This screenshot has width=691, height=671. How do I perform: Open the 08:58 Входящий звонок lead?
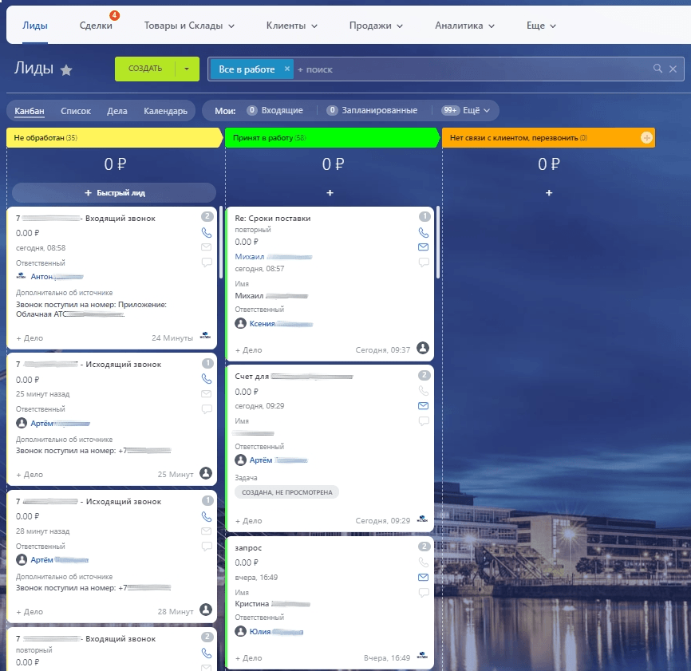(x=85, y=218)
